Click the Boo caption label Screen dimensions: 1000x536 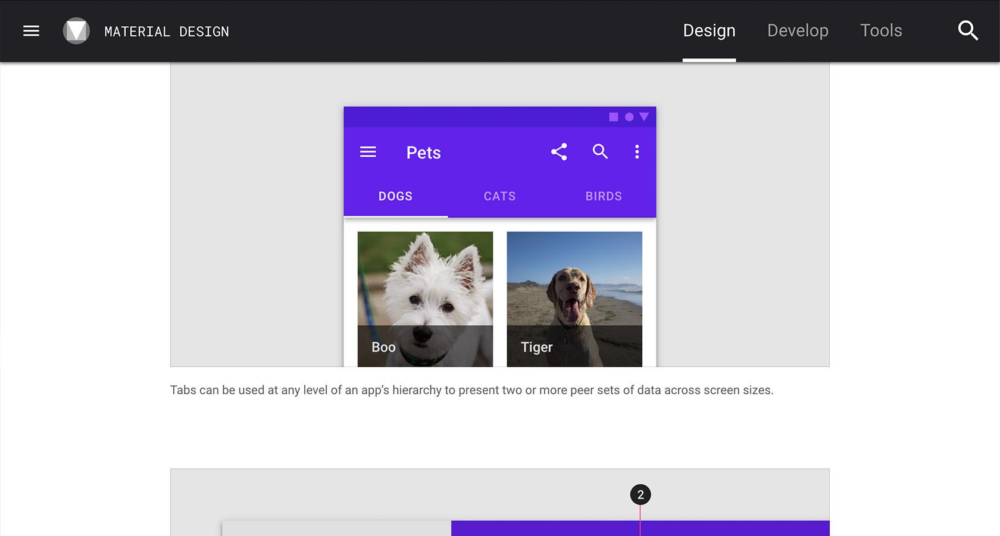click(383, 347)
